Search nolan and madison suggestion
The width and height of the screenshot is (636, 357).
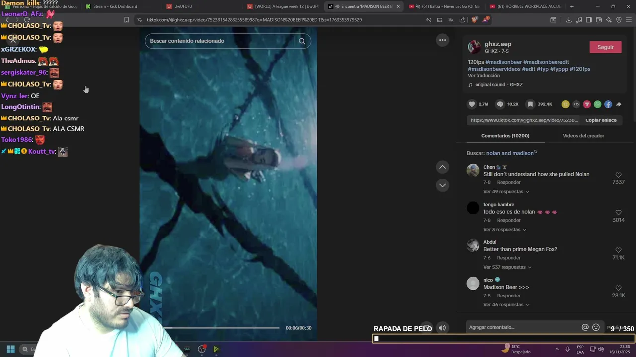coord(510,153)
